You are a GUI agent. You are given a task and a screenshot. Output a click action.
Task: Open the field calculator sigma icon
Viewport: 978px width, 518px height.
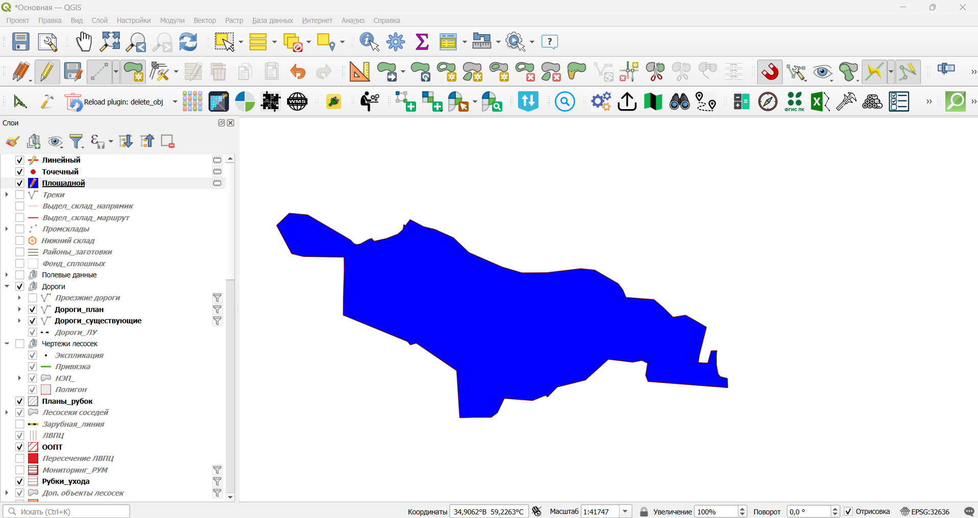422,42
